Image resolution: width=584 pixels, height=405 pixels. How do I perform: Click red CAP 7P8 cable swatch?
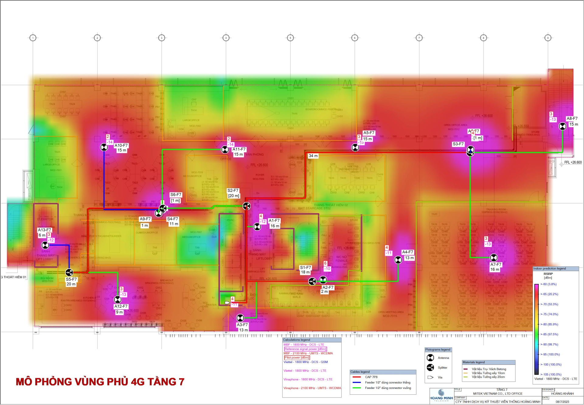(356, 377)
